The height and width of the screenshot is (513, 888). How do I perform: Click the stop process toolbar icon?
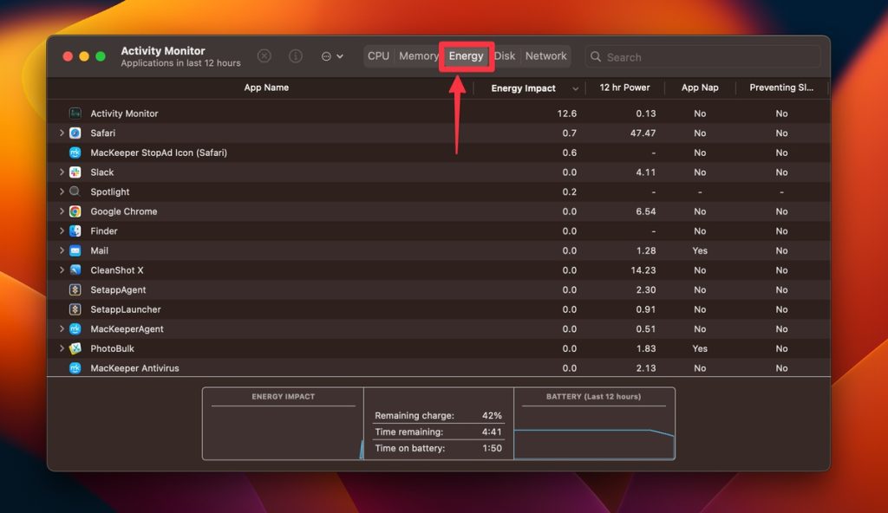pos(264,56)
